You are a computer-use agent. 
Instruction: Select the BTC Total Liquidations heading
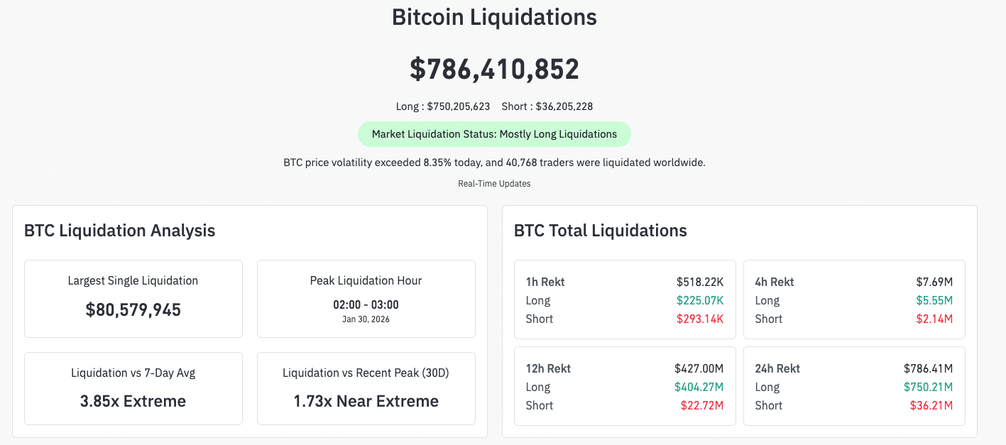click(600, 230)
